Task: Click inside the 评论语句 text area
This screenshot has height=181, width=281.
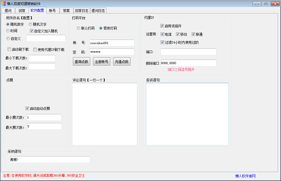Action: pos(105,114)
